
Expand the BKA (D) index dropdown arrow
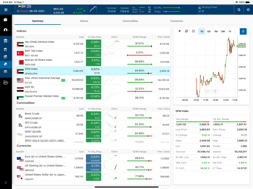pos(85,11)
